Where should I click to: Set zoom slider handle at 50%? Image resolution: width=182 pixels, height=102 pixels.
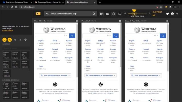(x=134, y=14)
